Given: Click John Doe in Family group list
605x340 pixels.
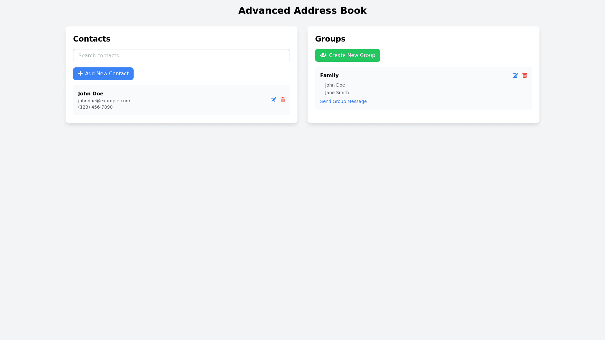Looking at the screenshot, I should 335,85.
